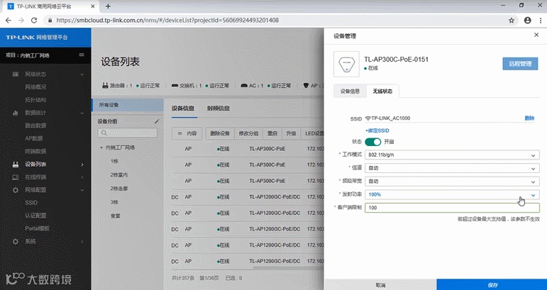Click the +绑定SSID link
Viewport: 547px width, 290px height.
pyautogui.click(x=377, y=130)
